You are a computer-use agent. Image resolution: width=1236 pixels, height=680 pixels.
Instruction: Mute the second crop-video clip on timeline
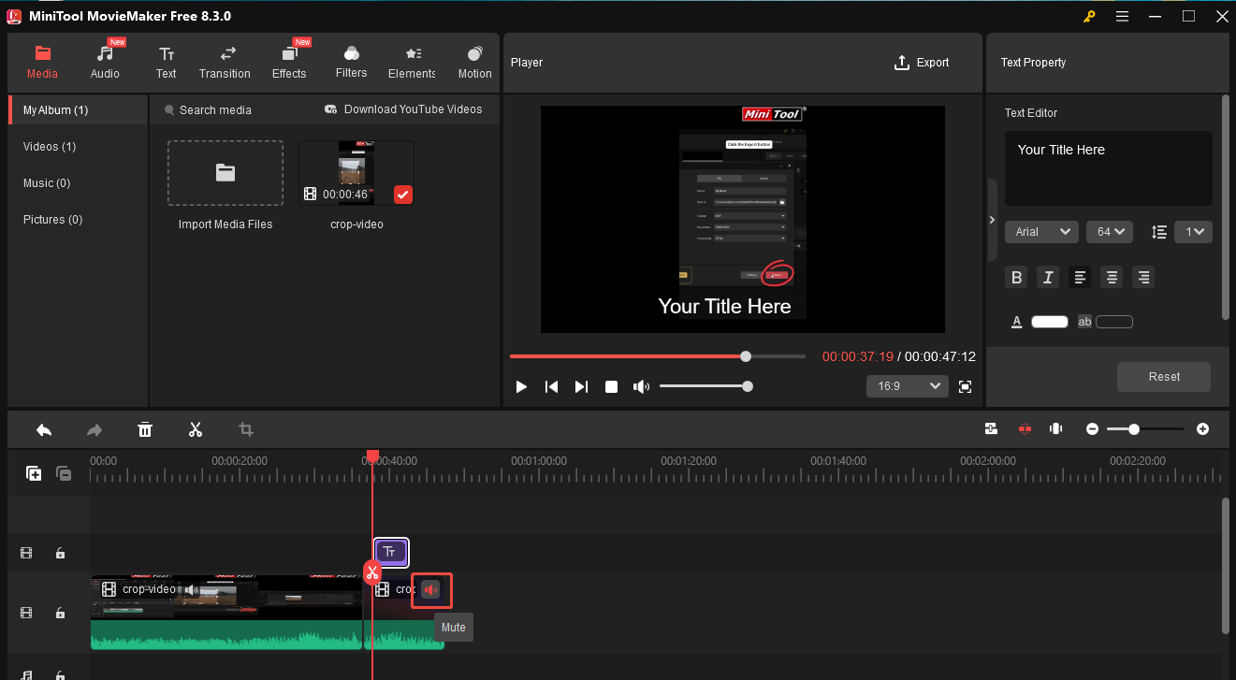(430, 590)
